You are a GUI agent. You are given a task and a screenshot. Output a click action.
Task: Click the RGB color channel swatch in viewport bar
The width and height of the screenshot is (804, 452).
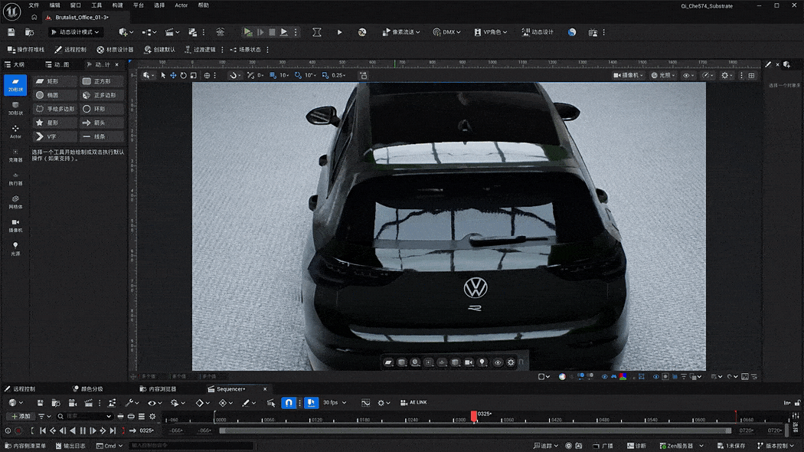[x=623, y=377]
